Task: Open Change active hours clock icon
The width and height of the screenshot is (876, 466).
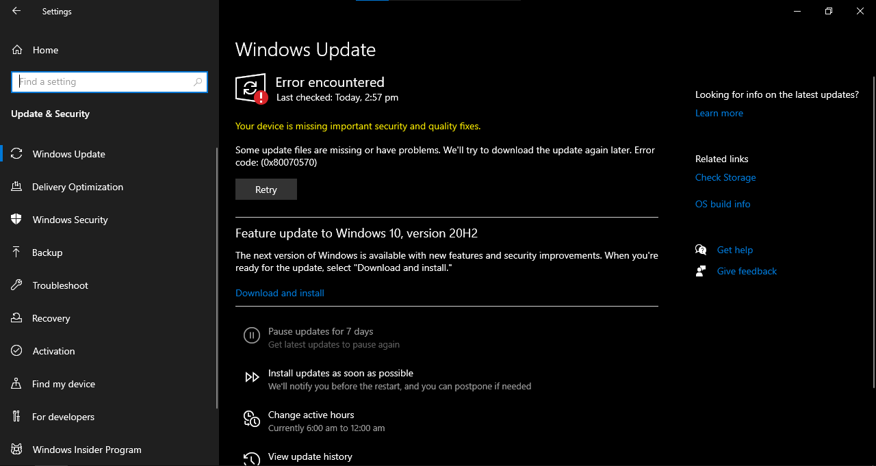Action: pos(252,419)
